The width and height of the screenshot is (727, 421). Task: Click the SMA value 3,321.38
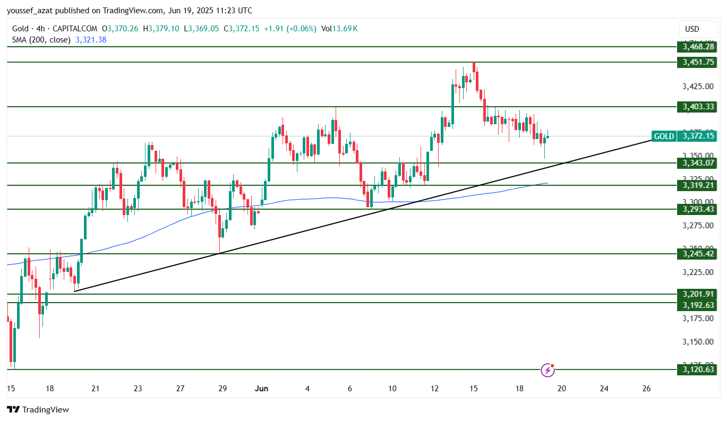pyautogui.click(x=91, y=40)
